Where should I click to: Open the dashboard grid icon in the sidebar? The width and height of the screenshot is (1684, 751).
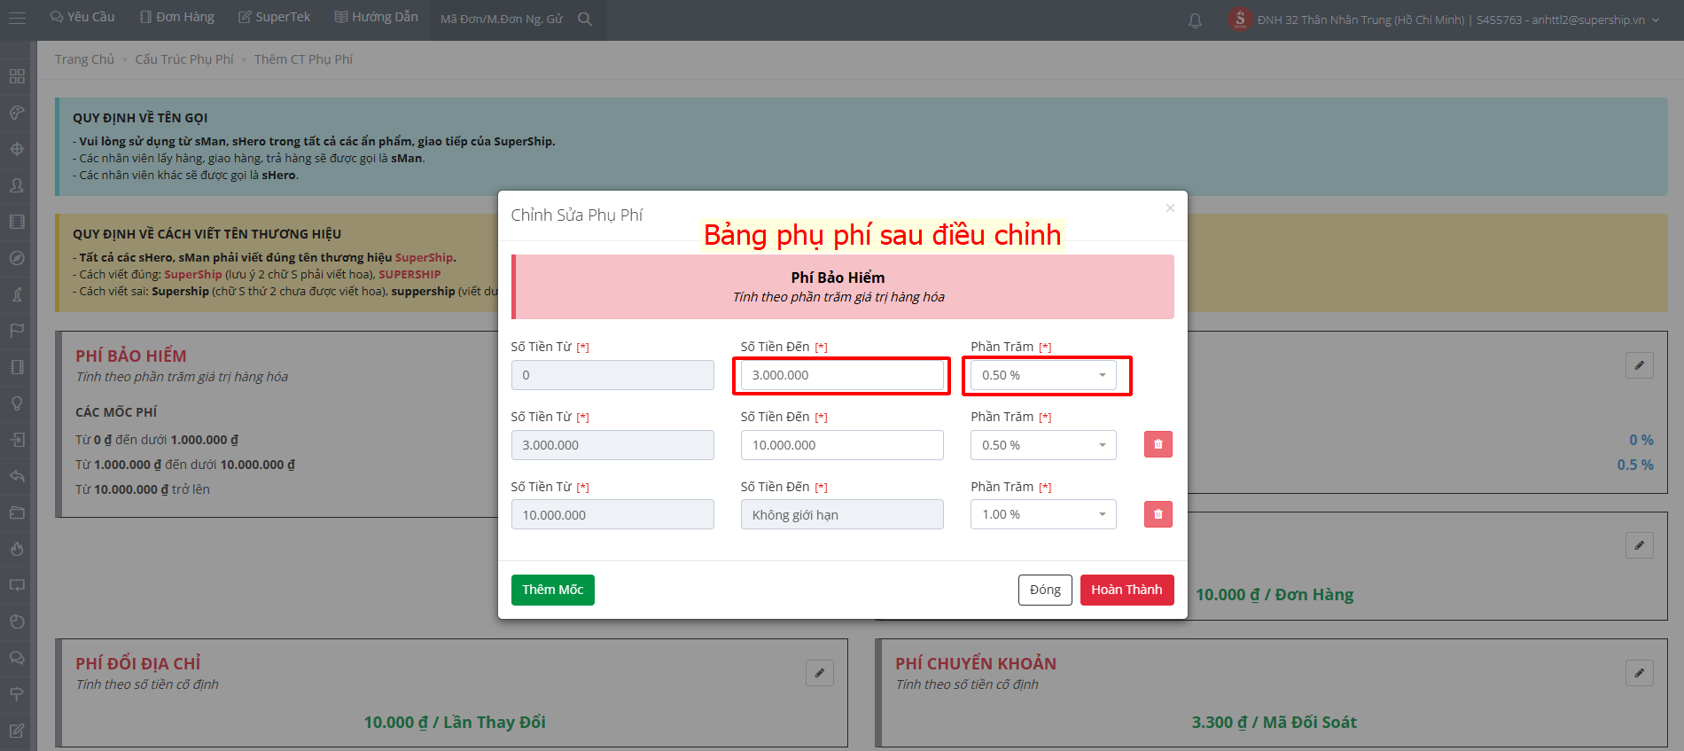[x=17, y=76]
